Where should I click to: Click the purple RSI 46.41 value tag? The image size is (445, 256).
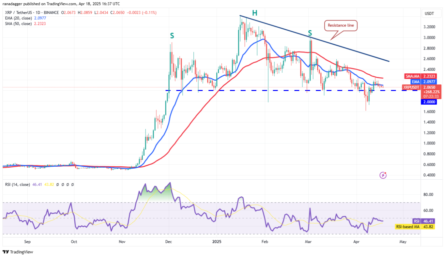421,221
